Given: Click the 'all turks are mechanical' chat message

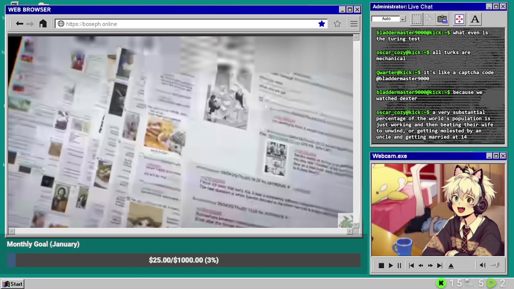Looking at the screenshot, I should 423,55.
